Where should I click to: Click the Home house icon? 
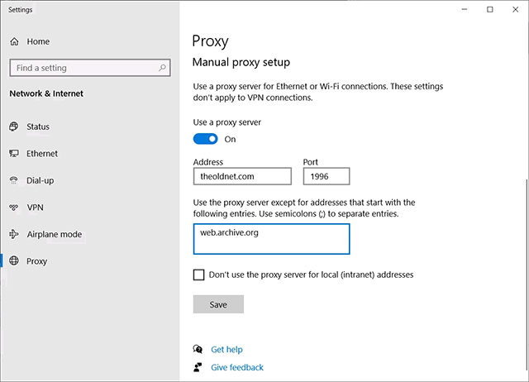[14, 41]
